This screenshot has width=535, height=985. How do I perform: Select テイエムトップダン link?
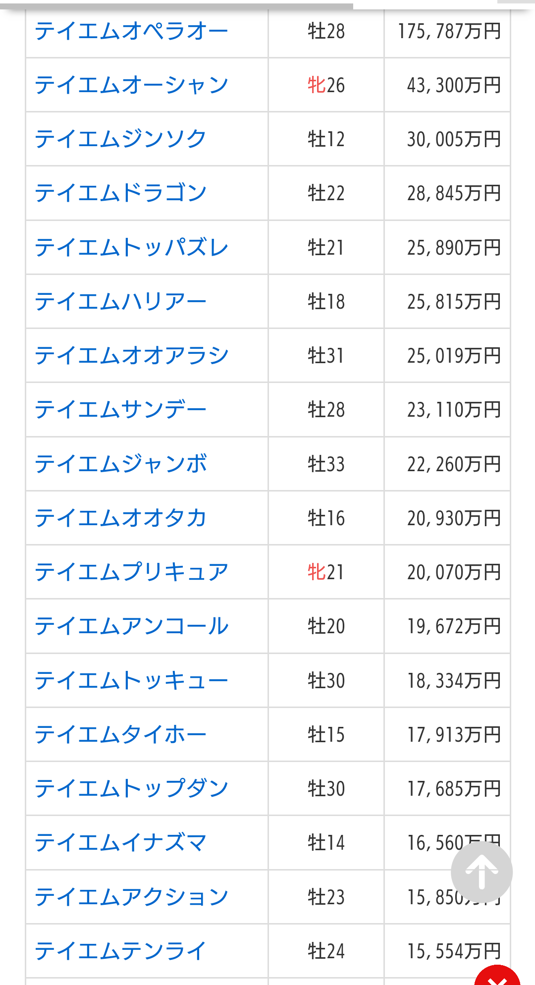[x=131, y=789]
